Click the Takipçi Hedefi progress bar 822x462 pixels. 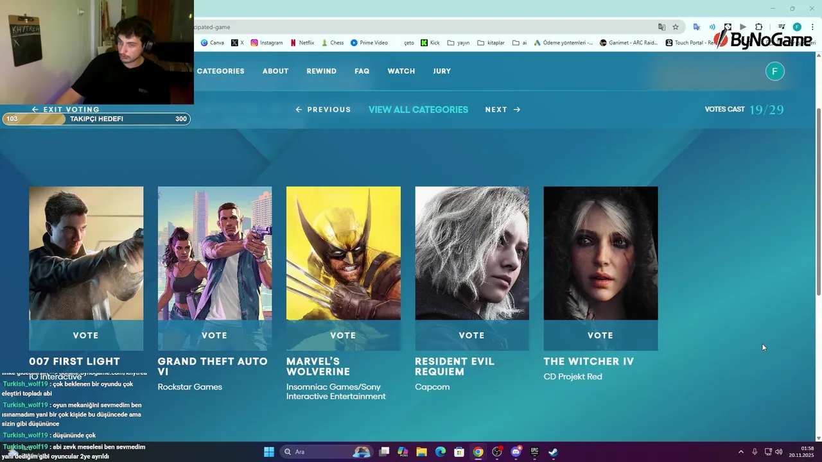(x=96, y=119)
